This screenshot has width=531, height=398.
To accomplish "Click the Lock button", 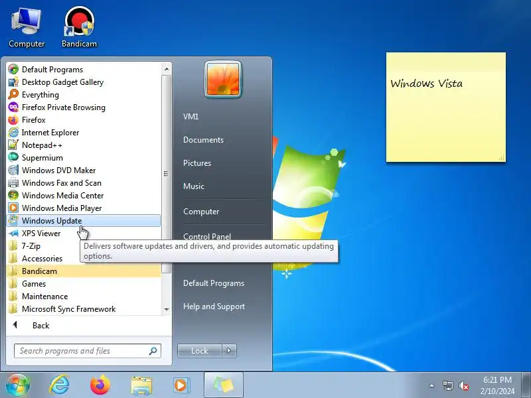I will [200, 351].
